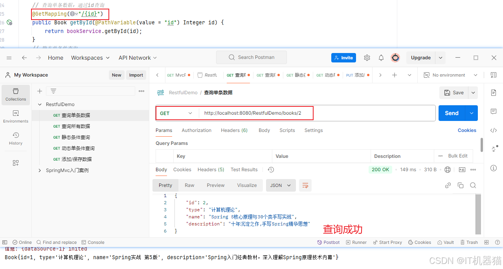The width and height of the screenshot is (503, 269).
Task: Collapse the RestfulDemo collection
Action: [40, 104]
